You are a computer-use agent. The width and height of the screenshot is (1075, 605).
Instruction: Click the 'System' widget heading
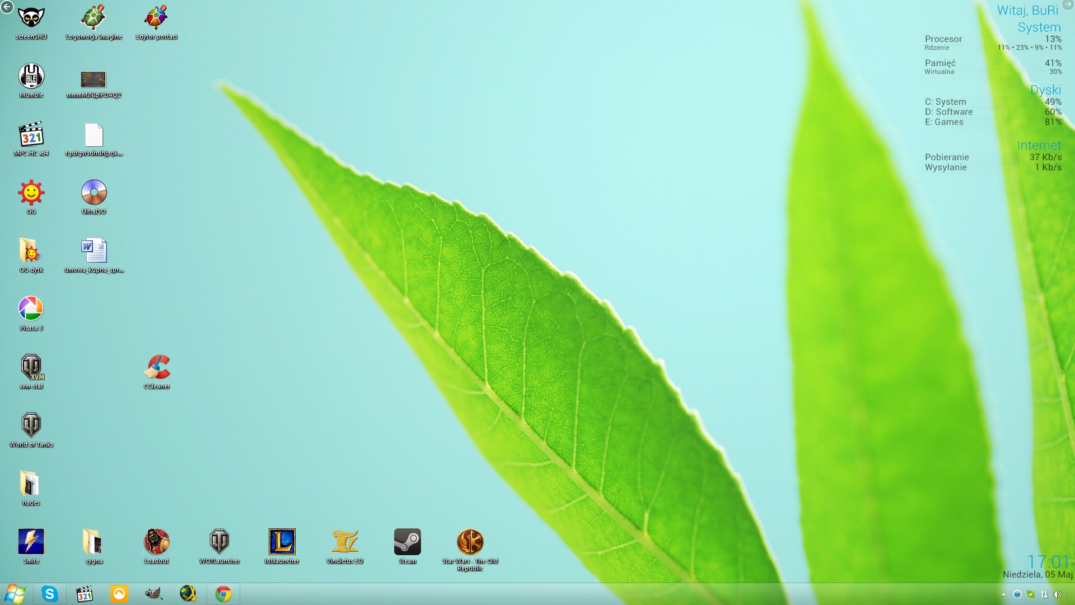click(1039, 27)
